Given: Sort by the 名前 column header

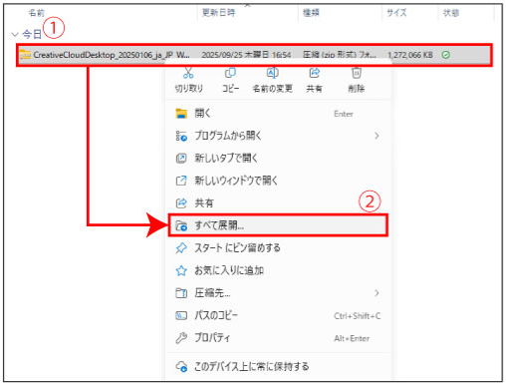Looking at the screenshot, I should click(37, 13).
